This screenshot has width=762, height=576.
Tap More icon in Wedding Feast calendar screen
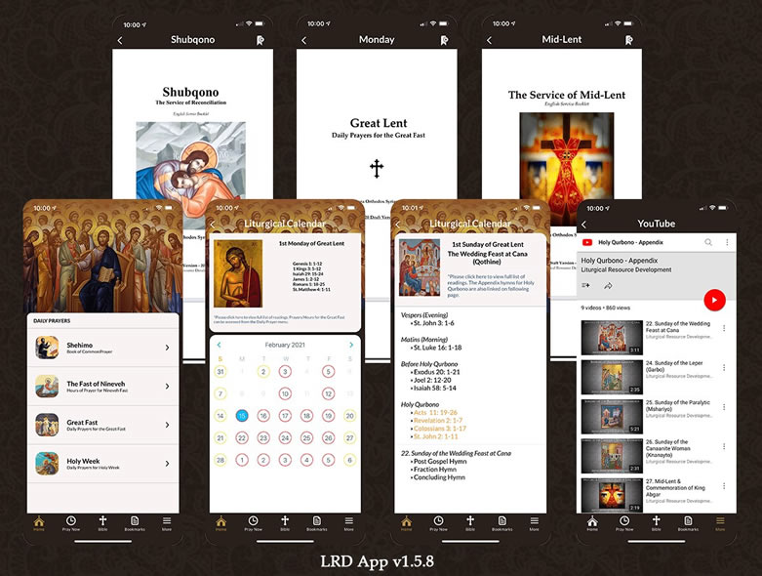534,523
